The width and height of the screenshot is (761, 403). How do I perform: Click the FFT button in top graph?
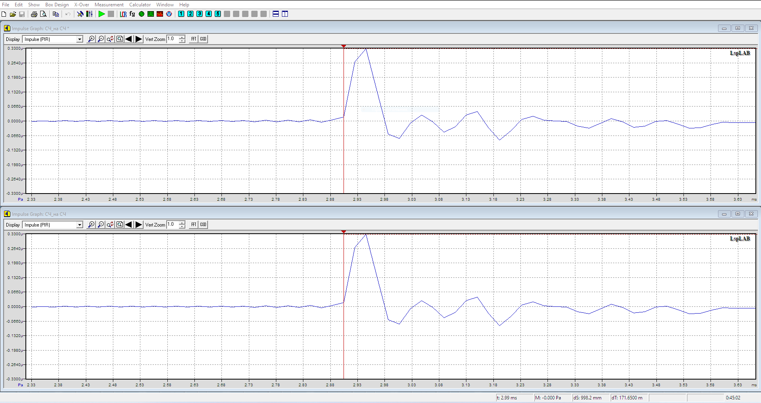coord(194,39)
